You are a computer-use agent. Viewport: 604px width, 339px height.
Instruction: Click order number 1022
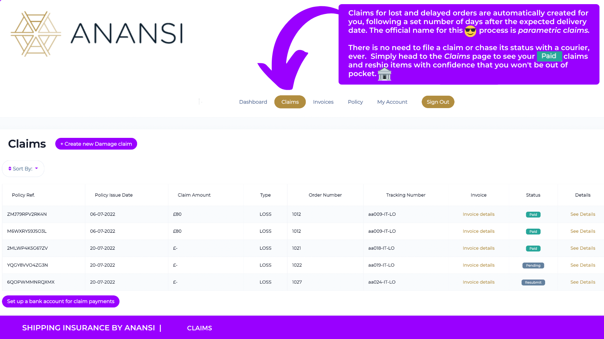click(x=297, y=265)
